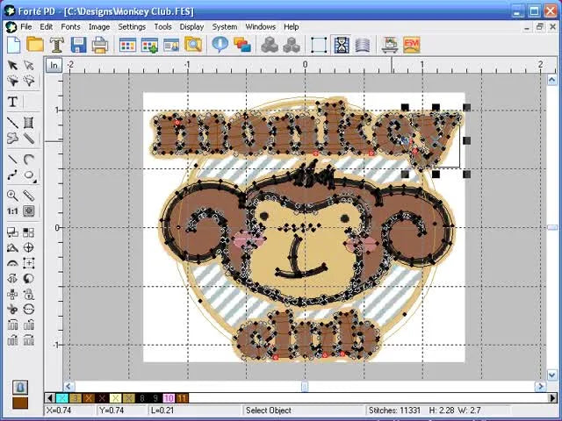Click the selection rectangle frame toolbar icon
The width and height of the screenshot is (562, 421).
click(319, 45)
